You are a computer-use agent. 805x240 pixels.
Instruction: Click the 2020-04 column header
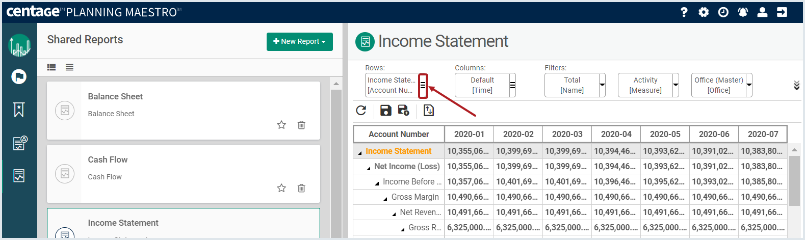pos(616,134)
